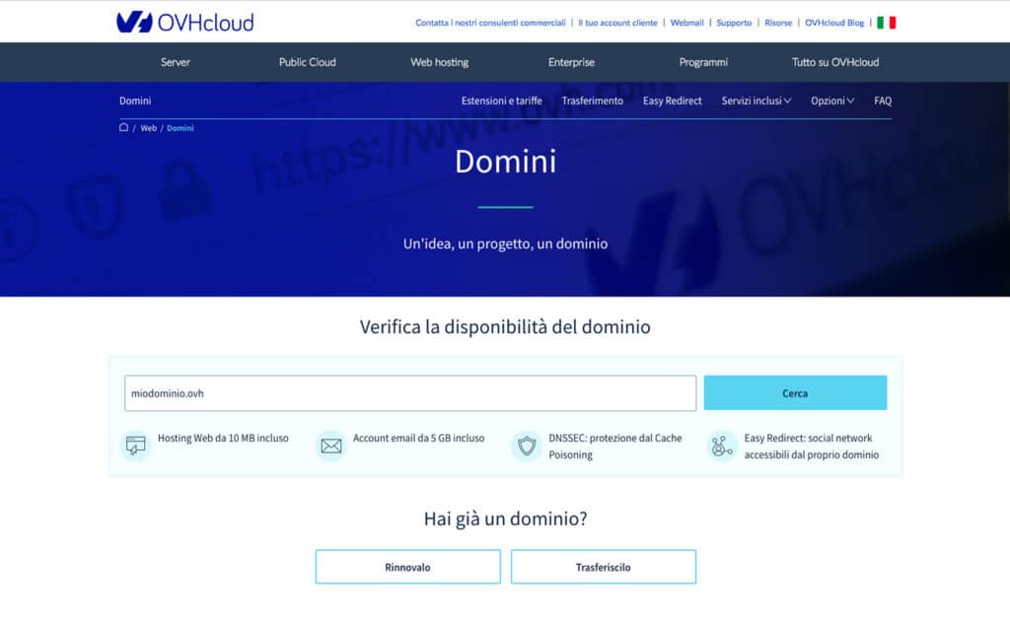Click the Cerca search button

[x=795, y=392]
